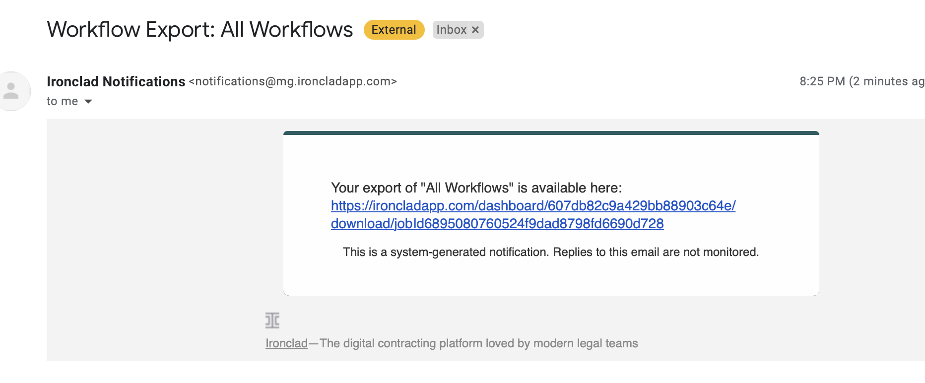925x383 pixels.
Task: Click the Inbox label text
Action: pyautogui.click(x=451, y=30)
